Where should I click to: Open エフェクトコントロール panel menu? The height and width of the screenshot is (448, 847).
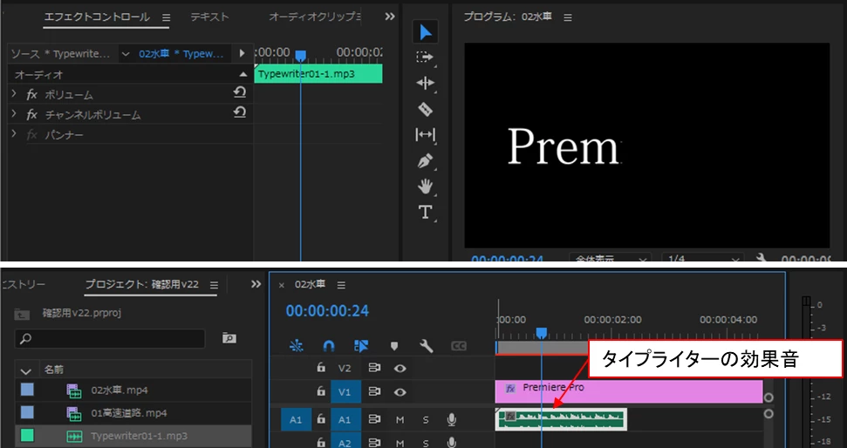(x=166, y=17)
